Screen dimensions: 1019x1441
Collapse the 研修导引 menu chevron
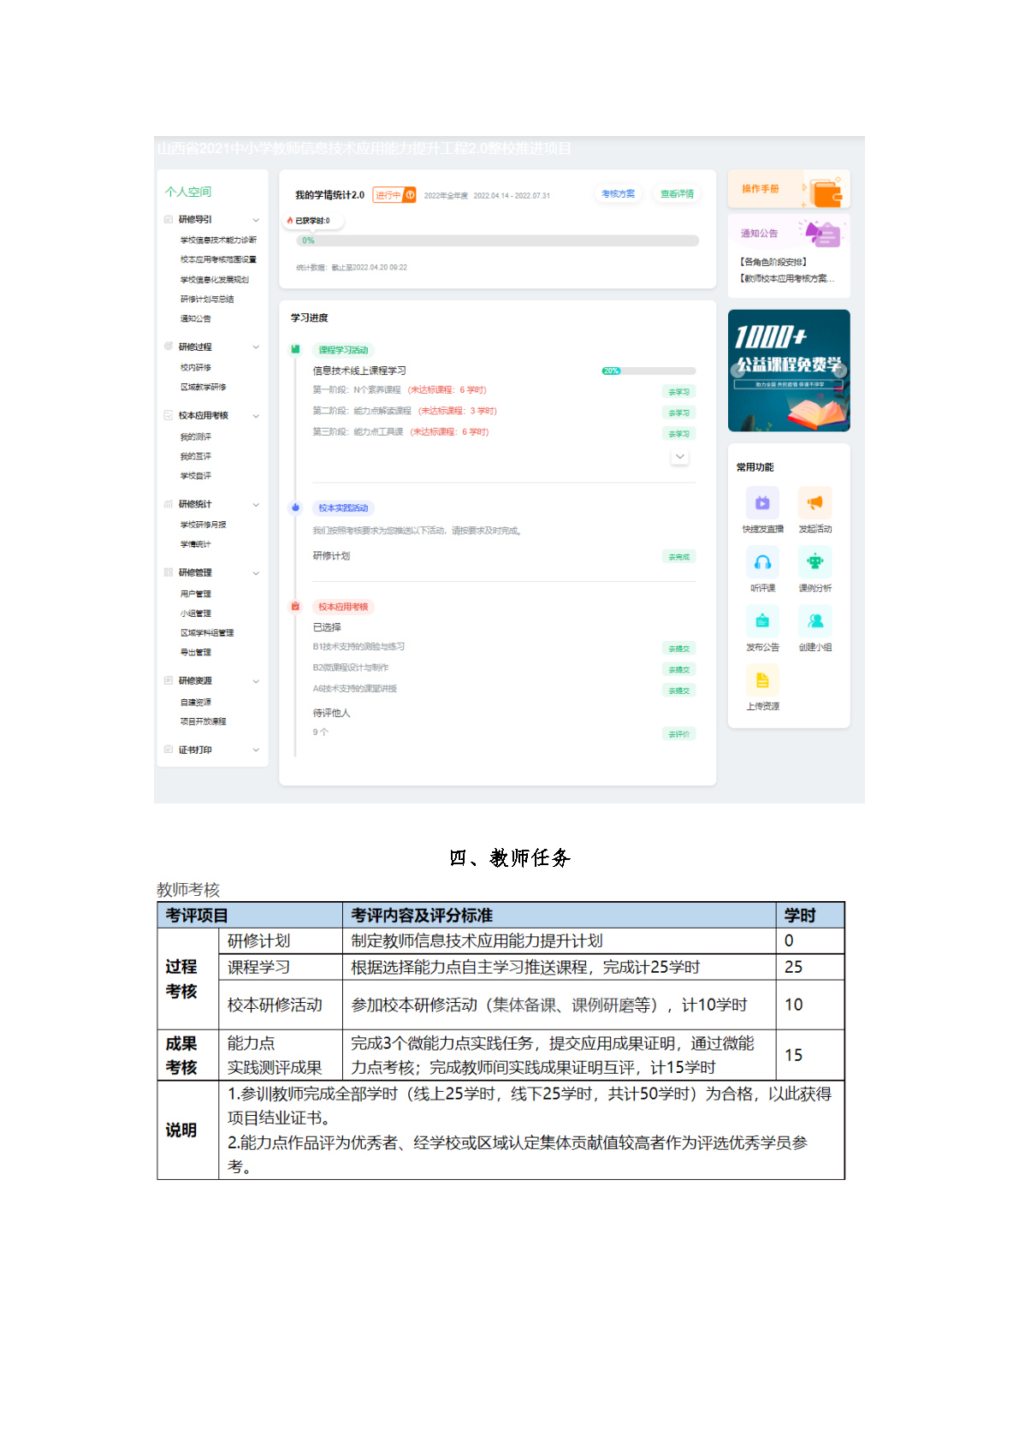tap(256, 220)
